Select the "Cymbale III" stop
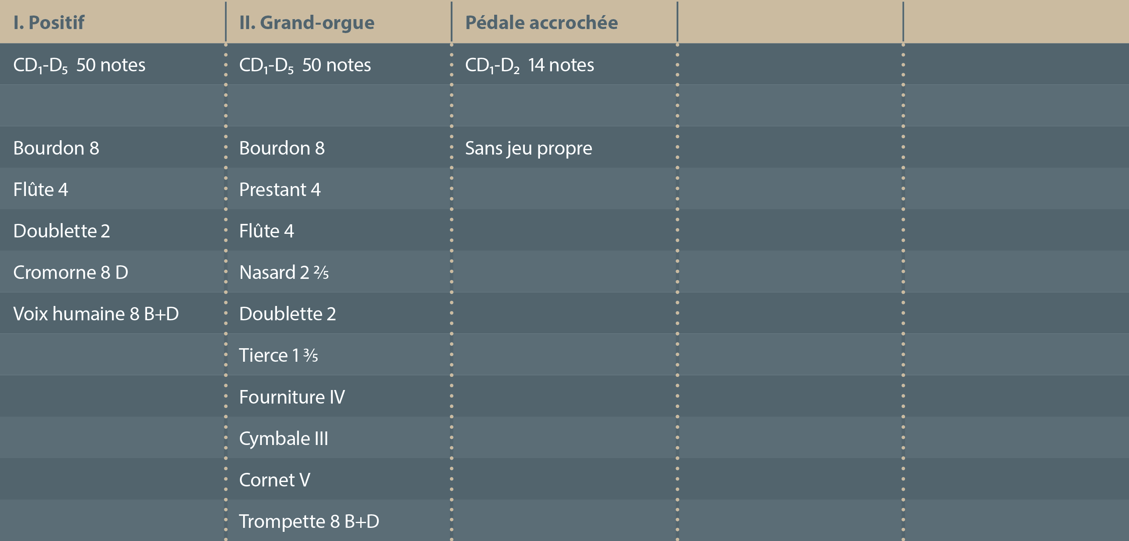Image resolution: width=1129 pixels, height=541 pixels. click(x=283, y=439)
